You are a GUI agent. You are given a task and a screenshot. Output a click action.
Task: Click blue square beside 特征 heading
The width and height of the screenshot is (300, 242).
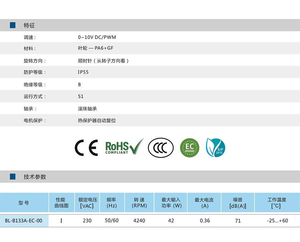click(13, 25)
